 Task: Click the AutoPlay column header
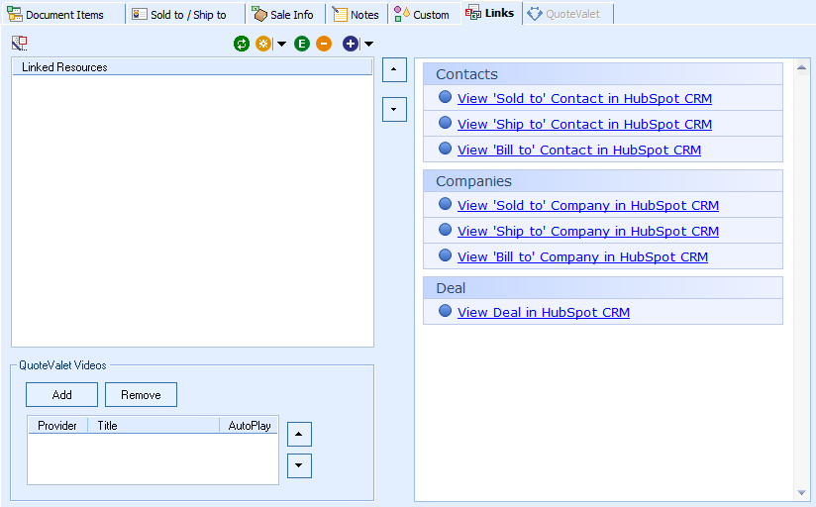click(249, 425)
